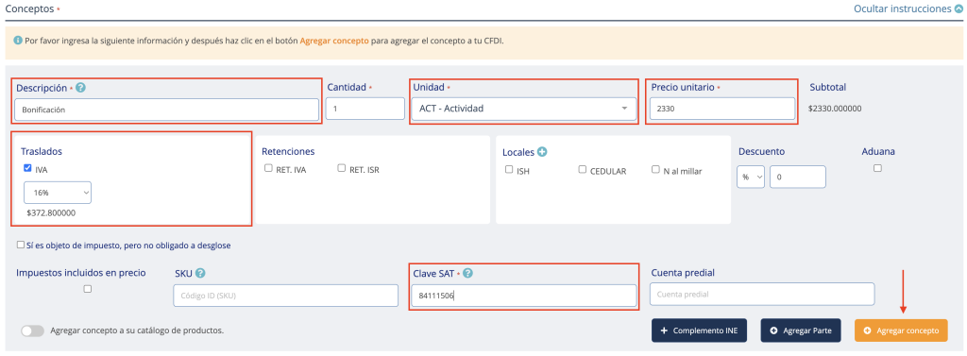Open the SKU help question-mark icon
The width and height of the screenshot is (967, 356).
[x=200, y=273]
